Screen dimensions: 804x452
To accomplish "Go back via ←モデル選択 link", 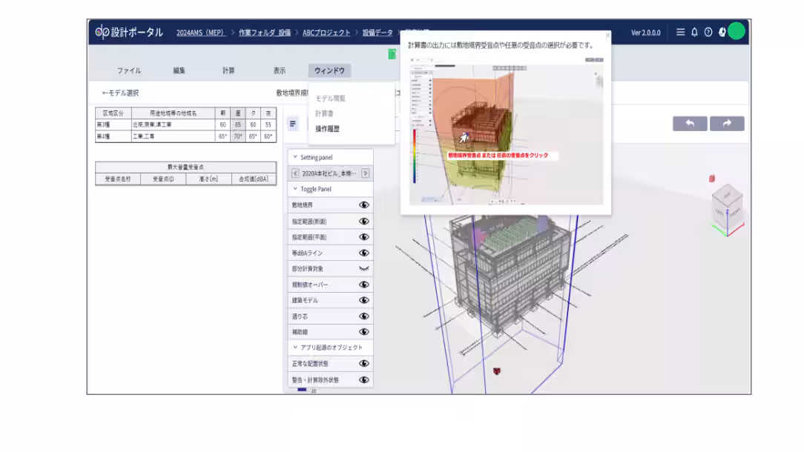I will click(x=120, y=93).
